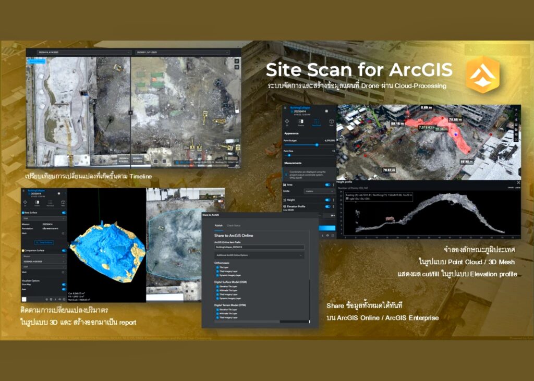Click the Site Scan for ArcGIS logo
The image size is (534, 381).
[482, 75]
